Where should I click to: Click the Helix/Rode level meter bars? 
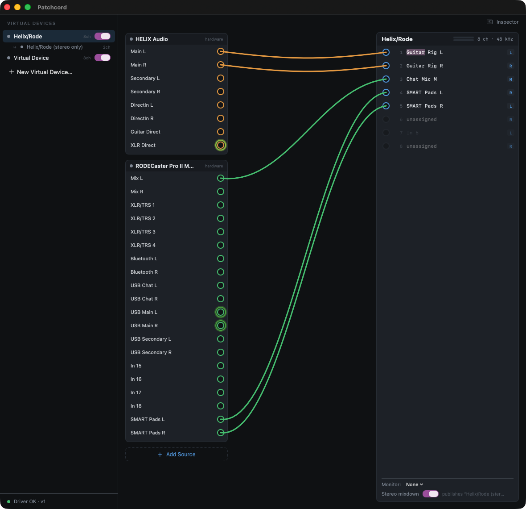(463, 39)
